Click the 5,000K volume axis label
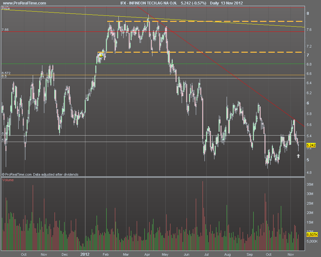321x257 pixels. [x=312, y=241]
